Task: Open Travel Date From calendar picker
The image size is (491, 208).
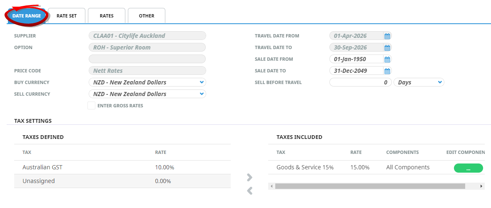Action: click(x=387, y=36)
